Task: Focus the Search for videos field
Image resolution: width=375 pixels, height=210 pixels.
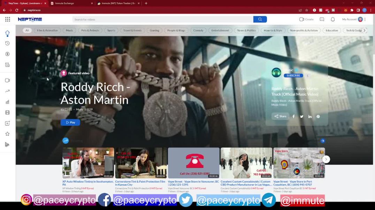Action: pyautogui.click(x=163, y=19)
